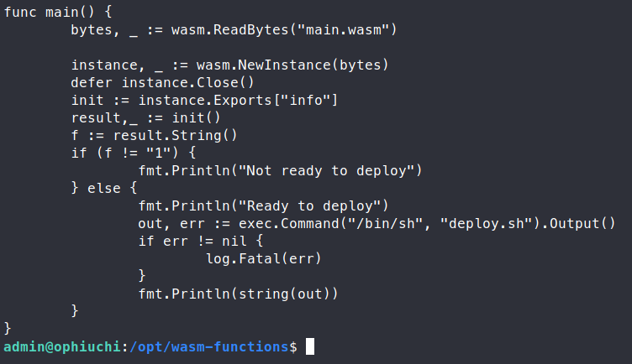Click the "info" export key string

click(x=311, y=101)
